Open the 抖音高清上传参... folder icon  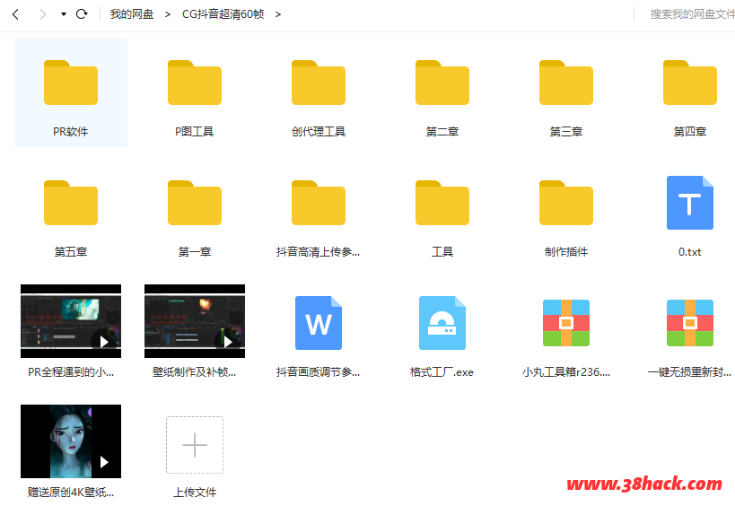pos(319,203)
